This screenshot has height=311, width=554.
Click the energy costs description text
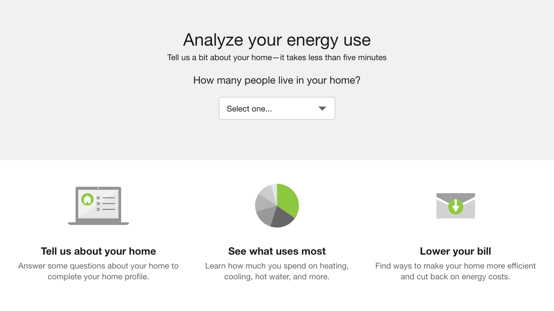pos(455,271)
